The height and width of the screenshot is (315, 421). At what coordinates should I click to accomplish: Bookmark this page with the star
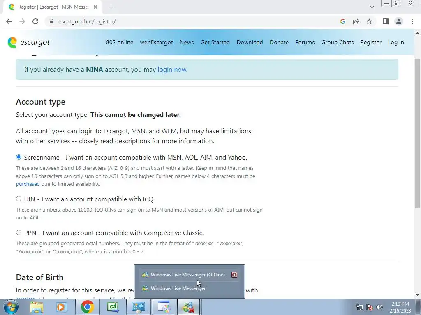point(369,21)
